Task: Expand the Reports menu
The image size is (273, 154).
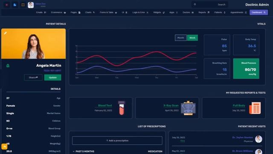Action: click(x=204, y=12)
